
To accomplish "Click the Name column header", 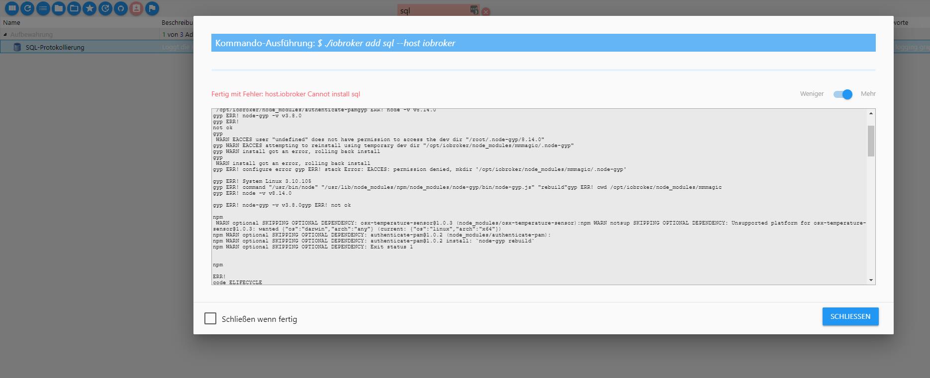I will pos(11,22).
